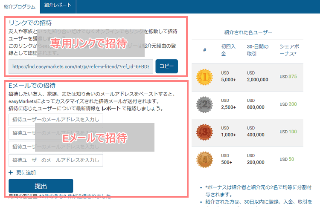Click the gold number 1 medal
320x207 pixels.
click(204, 77)
